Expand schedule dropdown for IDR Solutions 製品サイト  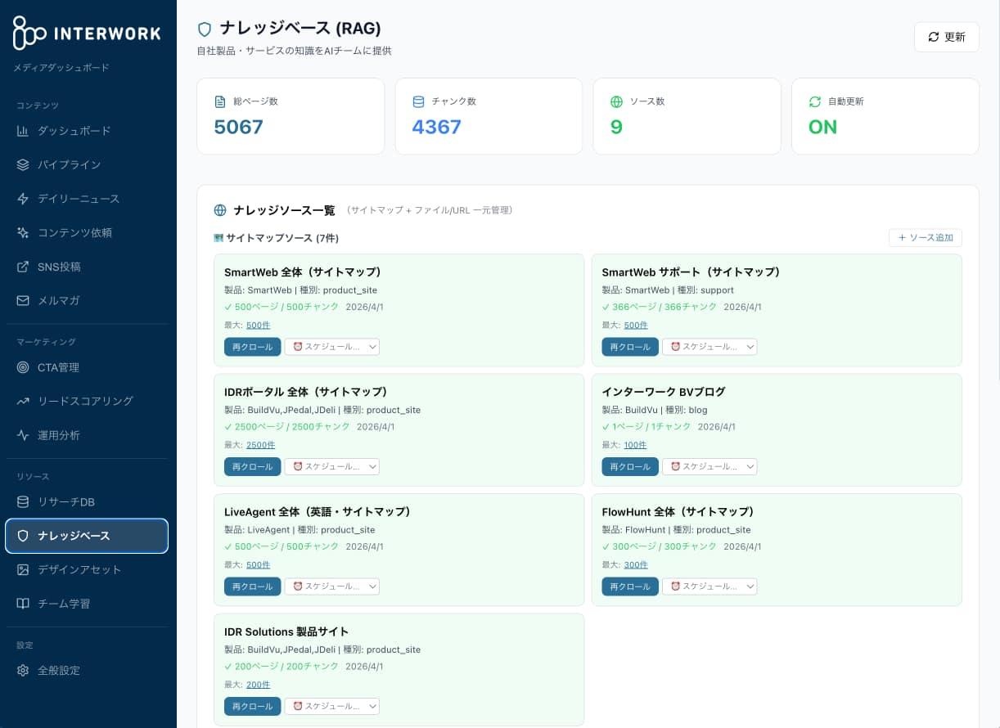coord(331,706)
